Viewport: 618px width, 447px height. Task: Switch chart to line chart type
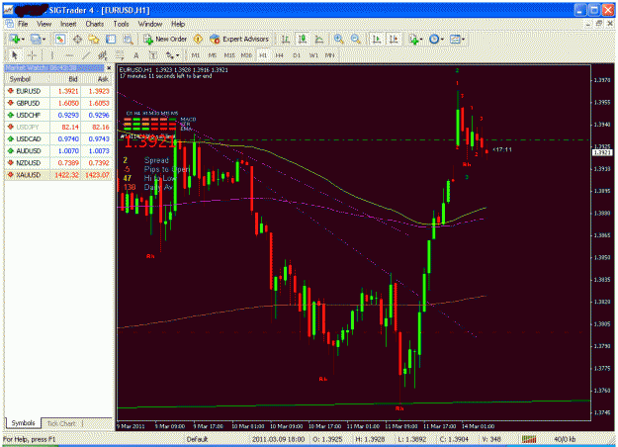(319, 39)
